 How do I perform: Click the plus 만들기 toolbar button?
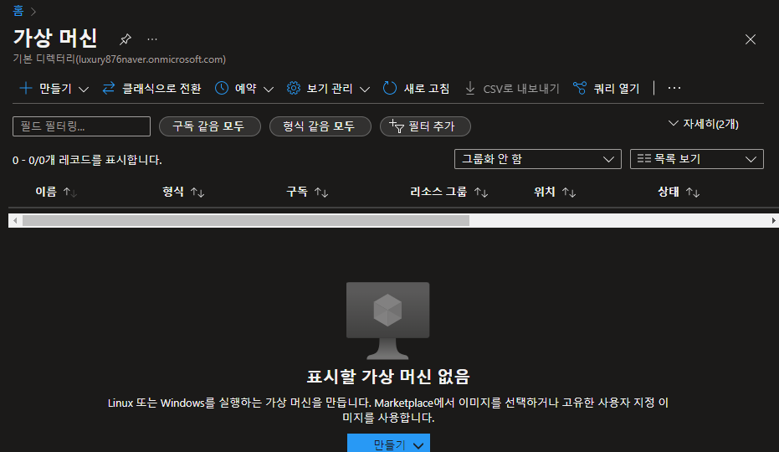point(46,89)
